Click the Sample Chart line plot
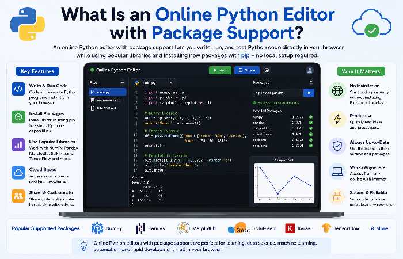This screenshot has height=259, width=403. [x=284, y=183]
